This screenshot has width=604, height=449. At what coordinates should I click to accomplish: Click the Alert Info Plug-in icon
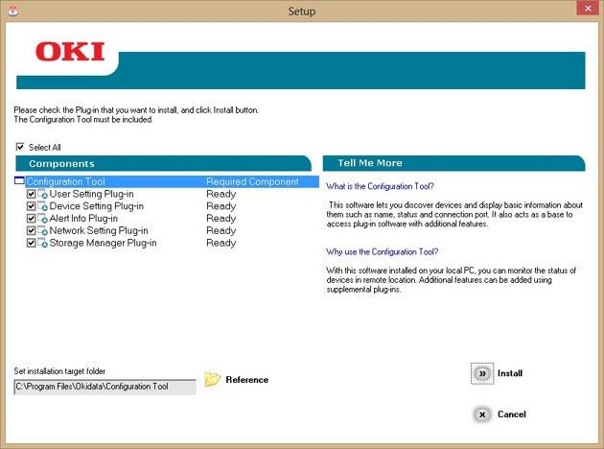[x=43, y=219]
